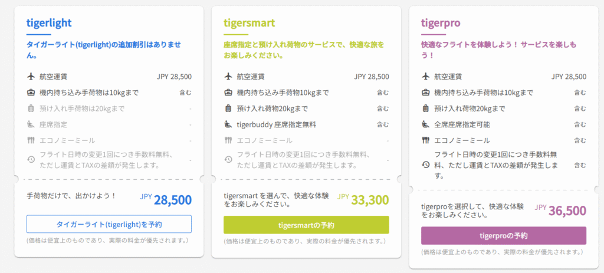Click the checked luggage icon in the tigerpro card
This screenshot has height=273, width=604.
(425, 108)
